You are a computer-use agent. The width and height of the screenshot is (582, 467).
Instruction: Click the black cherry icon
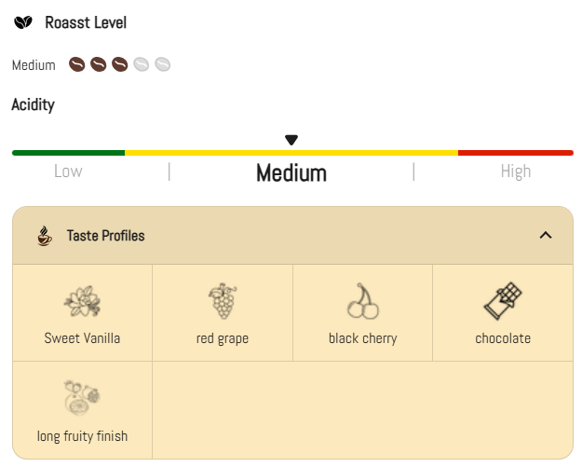362,302
